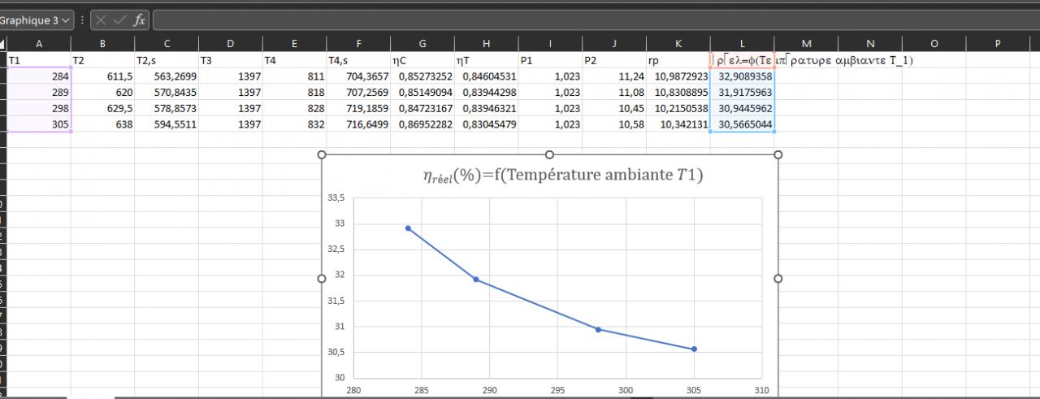Click the chart's top-right resize handle
Image resolution: width=1040 pixels, height=399 pixels.
tap(778, 154)
